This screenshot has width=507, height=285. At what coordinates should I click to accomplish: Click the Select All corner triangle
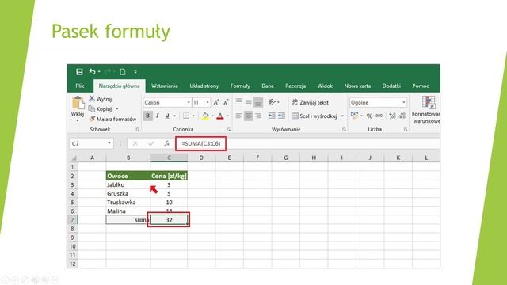[74, 158]
